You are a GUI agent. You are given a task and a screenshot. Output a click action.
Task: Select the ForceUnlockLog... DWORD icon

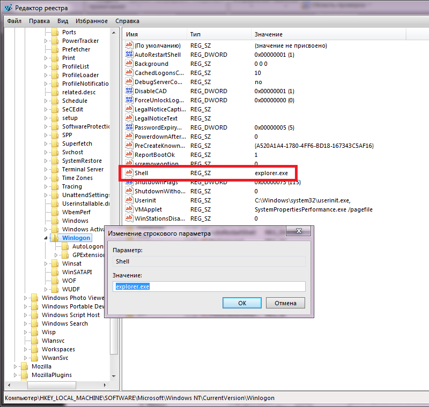[129, 100]
